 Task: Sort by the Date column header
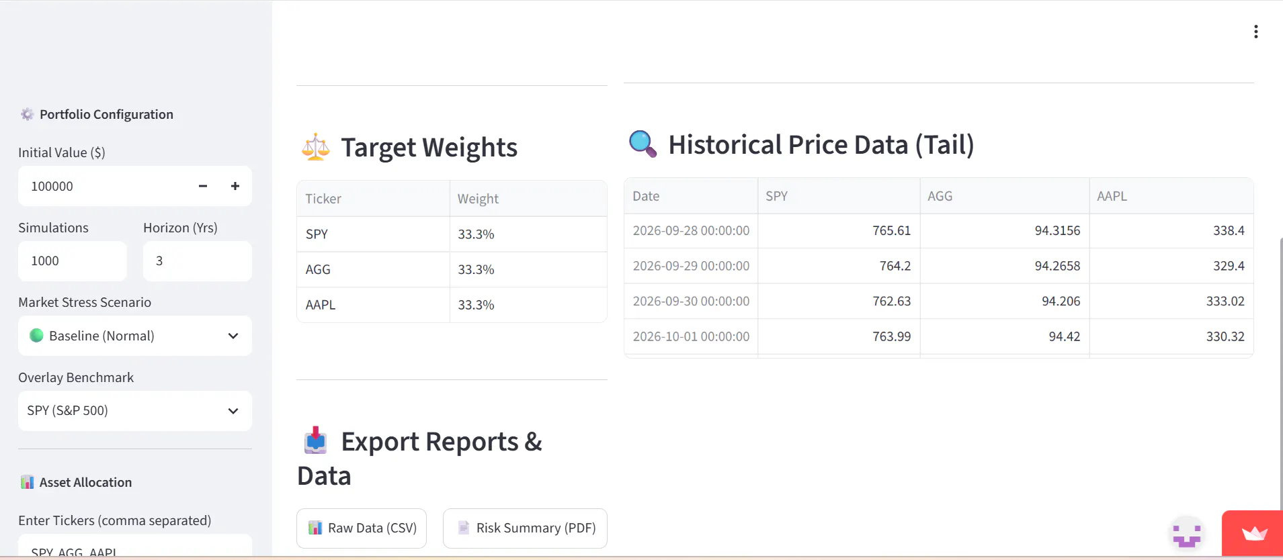click(691, 196)
